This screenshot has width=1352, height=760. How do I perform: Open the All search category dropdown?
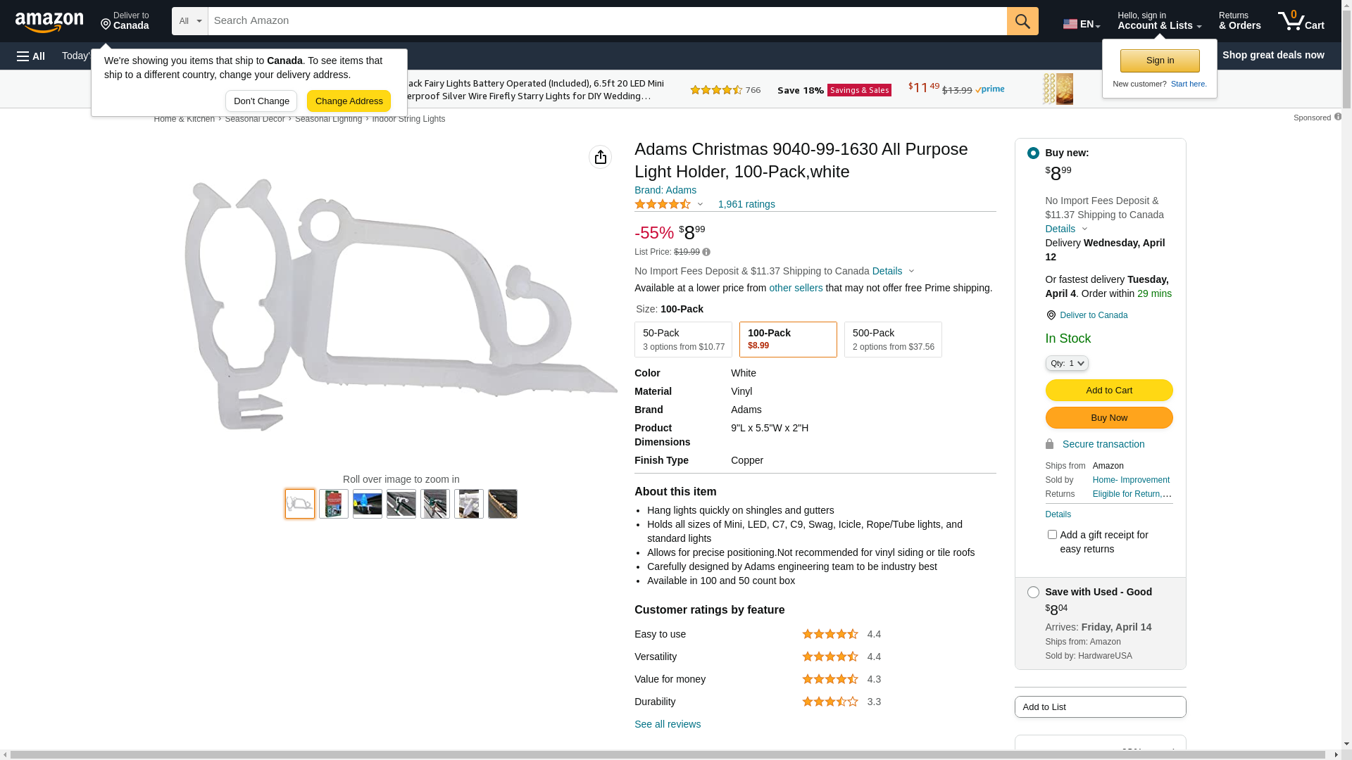click(x=190, y=21)
